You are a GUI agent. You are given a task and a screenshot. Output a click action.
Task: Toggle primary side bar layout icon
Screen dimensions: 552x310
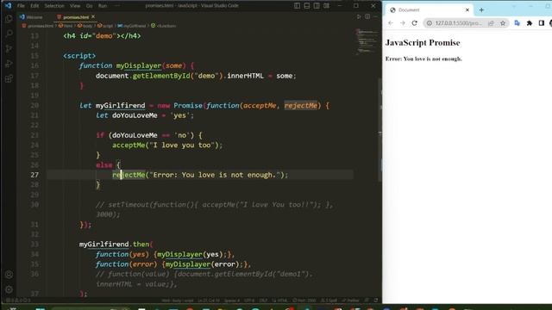point(297,6)
